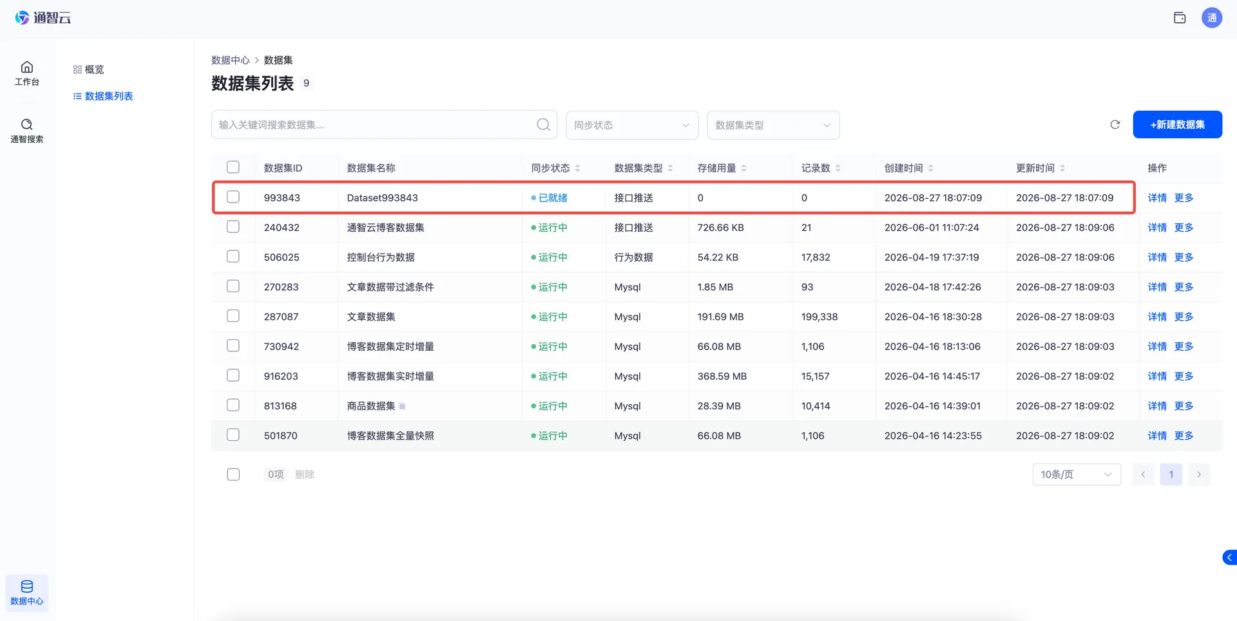Open 通智搜索 in the sidebar

(27, 131)
